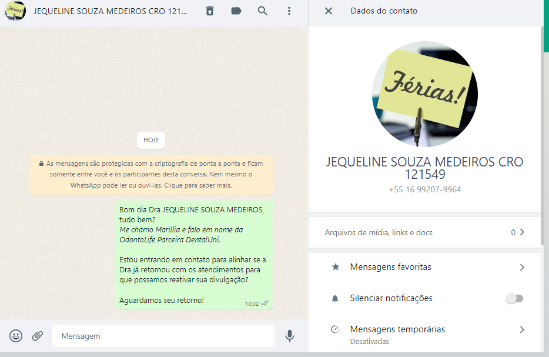The height and width of the screenshot is (357, 549).
Task: Record a voice message with microphone
Action: point(290,336)
